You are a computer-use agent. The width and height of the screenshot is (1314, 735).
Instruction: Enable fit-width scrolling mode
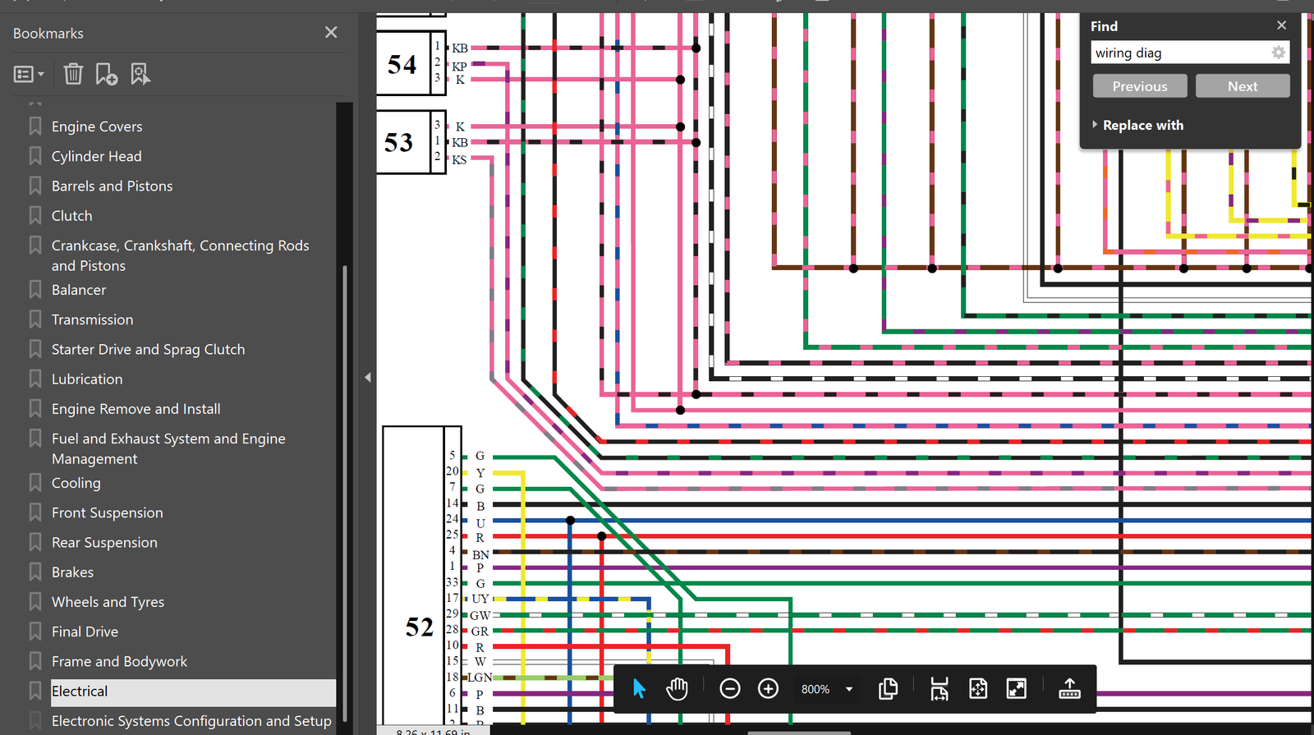[x=940, y=688]
